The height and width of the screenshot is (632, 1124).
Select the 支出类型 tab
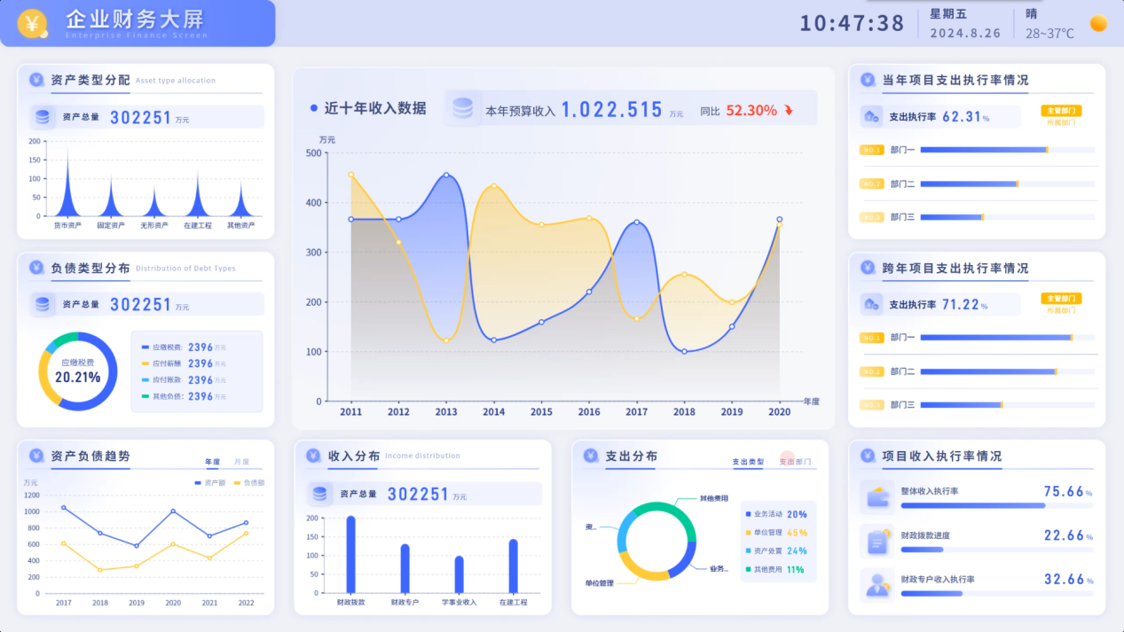pyautogui.click(x=748, y=462)
